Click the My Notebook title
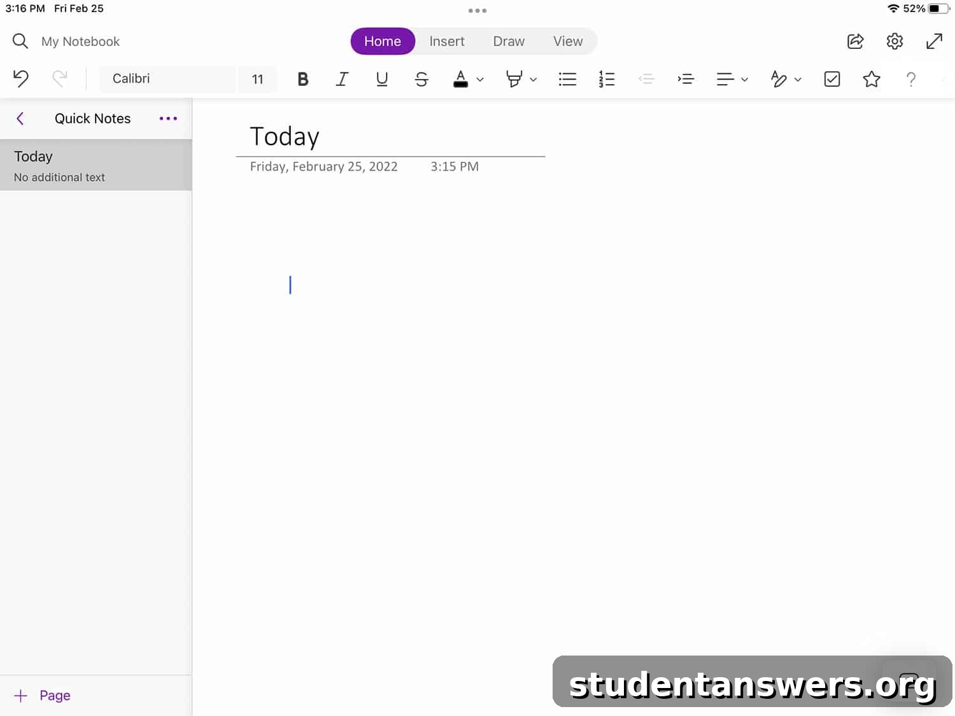955x716 pixels. tap(80, 41)
